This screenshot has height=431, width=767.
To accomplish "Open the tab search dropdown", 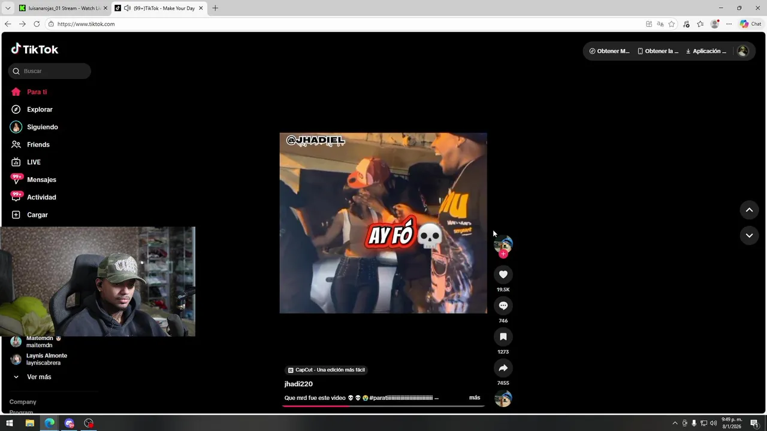I will (x=8, y=8).
